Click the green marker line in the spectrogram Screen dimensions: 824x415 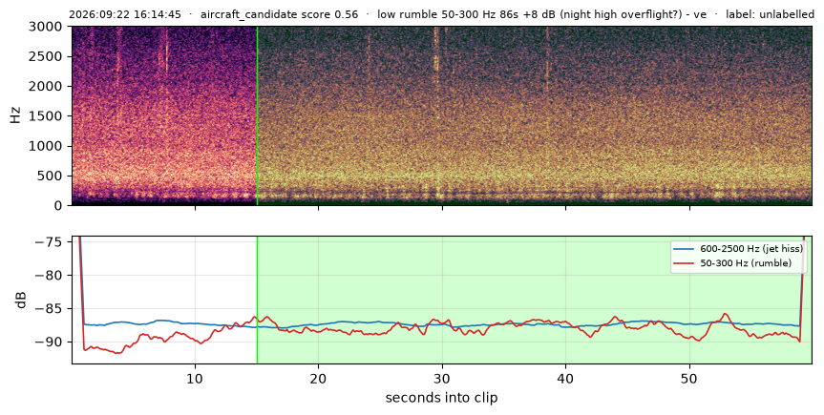257,115
